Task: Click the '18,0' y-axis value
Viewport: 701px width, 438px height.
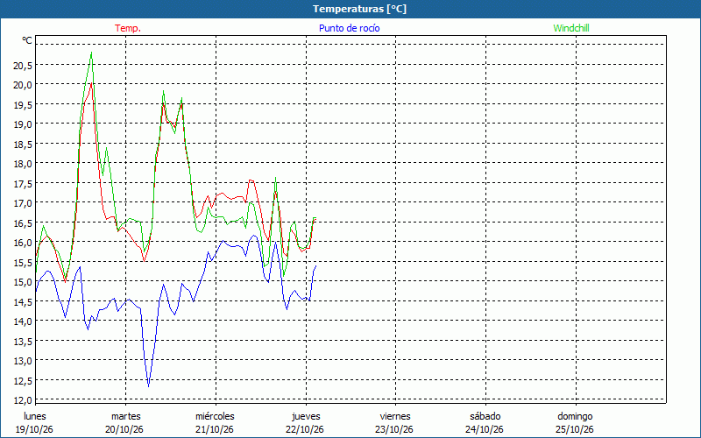Action: click(x=23, y=164)
